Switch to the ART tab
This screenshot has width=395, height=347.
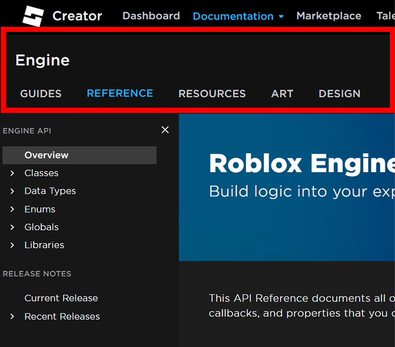[282, 93]
